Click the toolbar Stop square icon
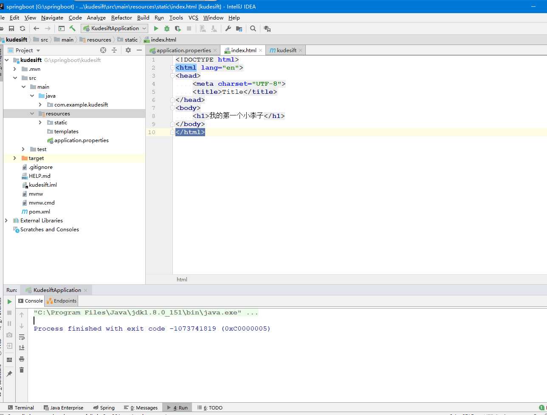547x415 pixels. pyautogui.click(x=189, y=28)
